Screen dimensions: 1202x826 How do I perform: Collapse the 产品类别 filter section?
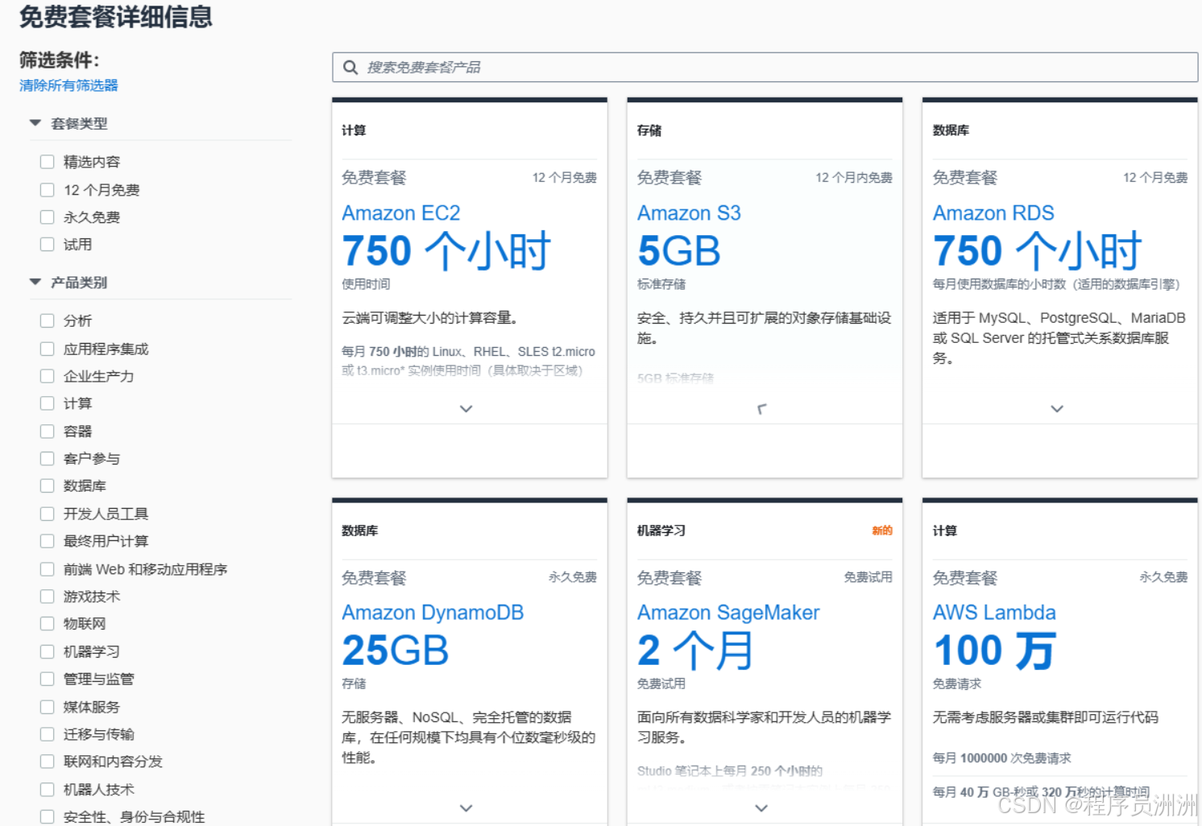[x=35, y=283]
